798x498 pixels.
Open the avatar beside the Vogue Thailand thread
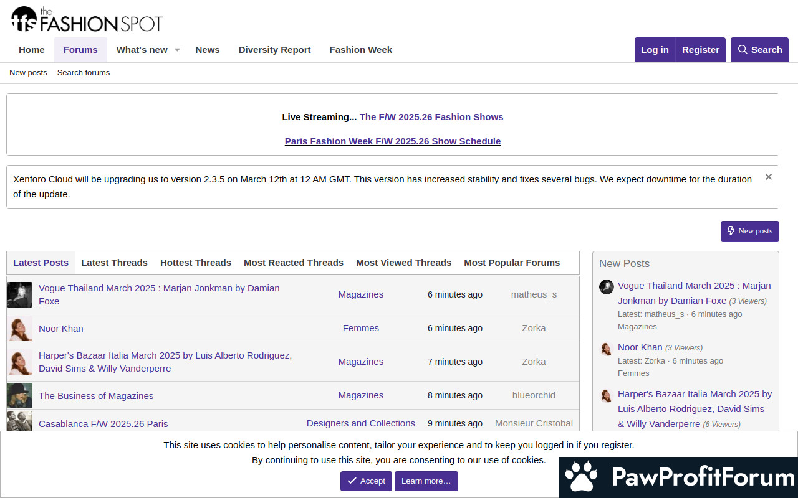pyautogui.click(x=19, y=294)
